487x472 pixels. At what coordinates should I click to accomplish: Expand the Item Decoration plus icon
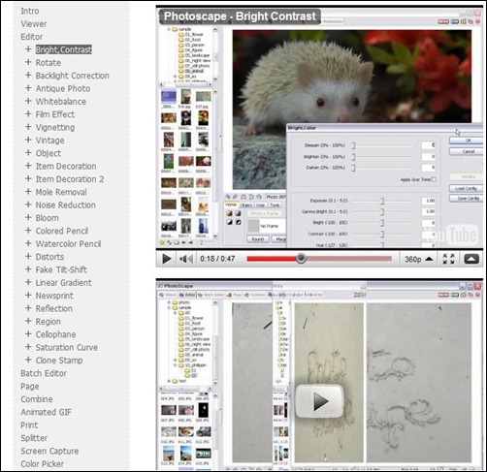(x=28, y=166)
